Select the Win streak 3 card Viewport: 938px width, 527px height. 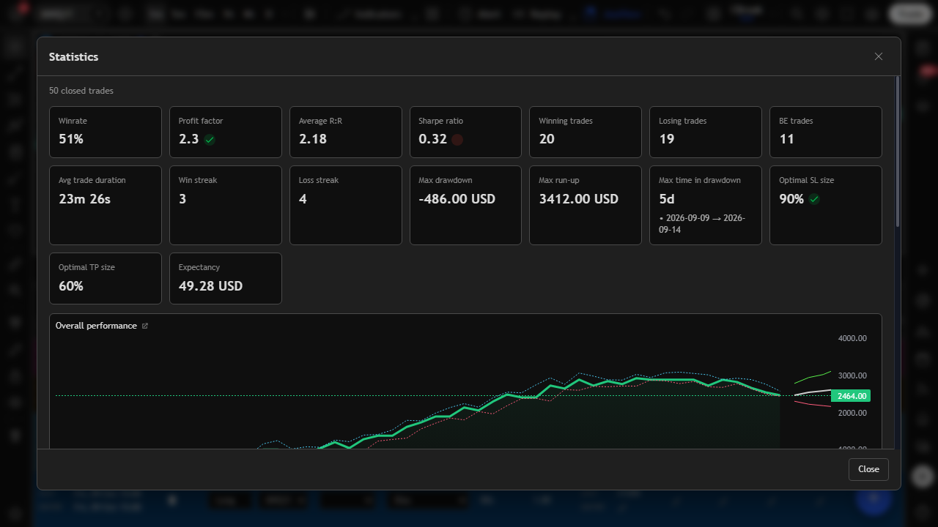click(x=226, y=205)
